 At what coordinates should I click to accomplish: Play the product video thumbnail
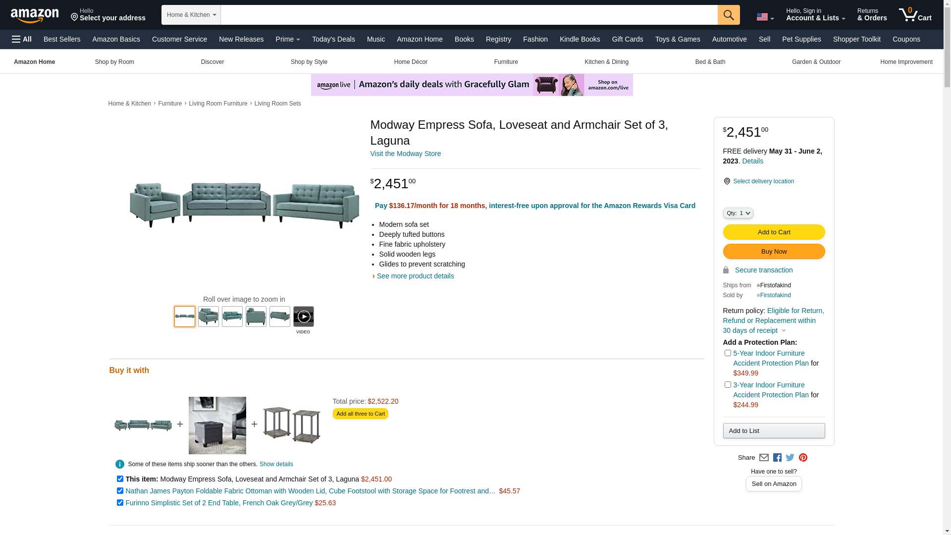pyautogui.click(x=303, y=317)
